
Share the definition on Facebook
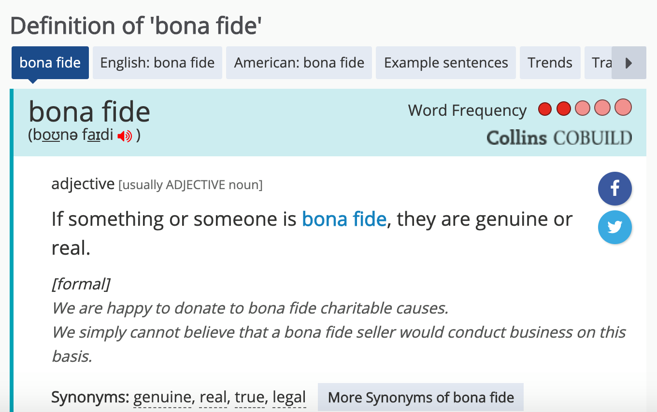pos(614,189)
